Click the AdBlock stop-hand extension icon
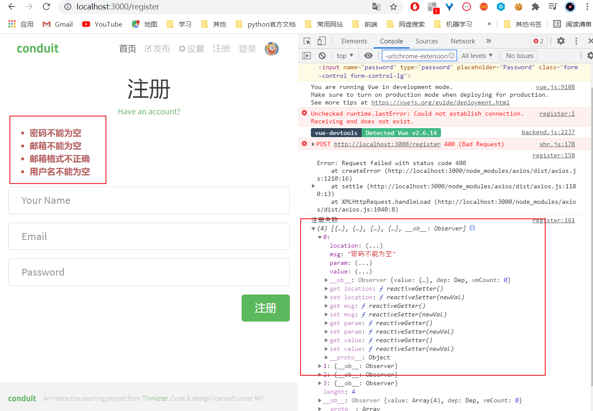The width and height of the screenshot is (593, 411). pos(414,7)
